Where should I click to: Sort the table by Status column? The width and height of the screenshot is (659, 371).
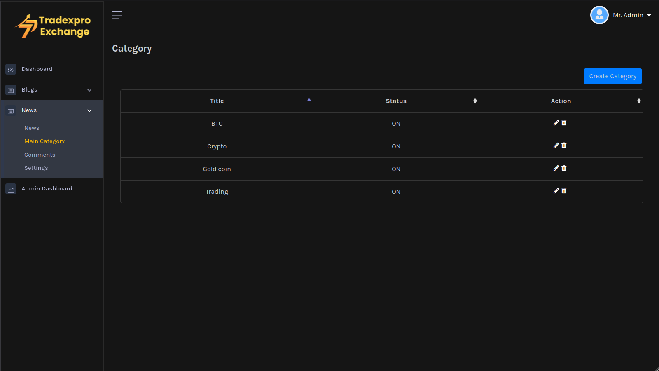point(396,101)
